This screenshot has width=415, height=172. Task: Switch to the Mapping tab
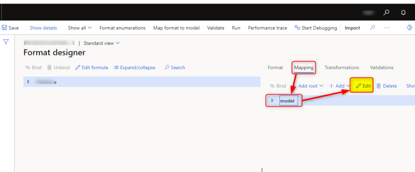pos(303,68)
